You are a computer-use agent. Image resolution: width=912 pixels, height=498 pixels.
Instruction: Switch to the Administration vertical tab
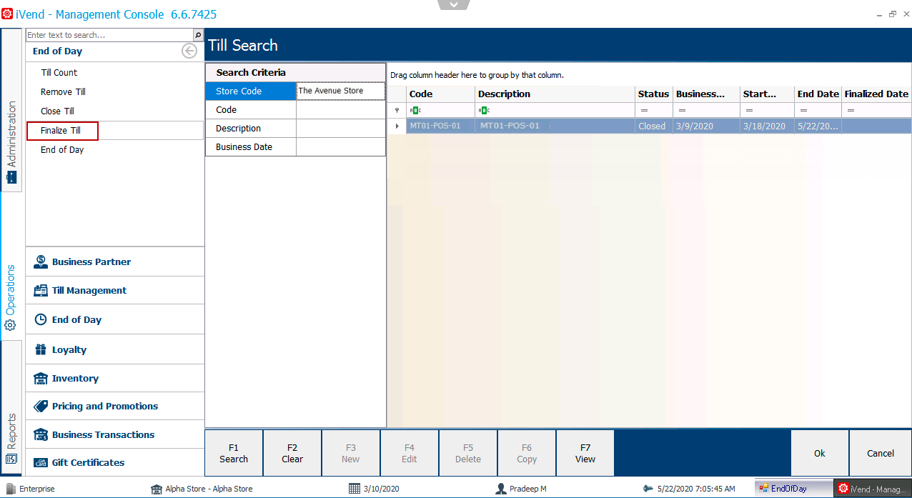pos(11,111)
